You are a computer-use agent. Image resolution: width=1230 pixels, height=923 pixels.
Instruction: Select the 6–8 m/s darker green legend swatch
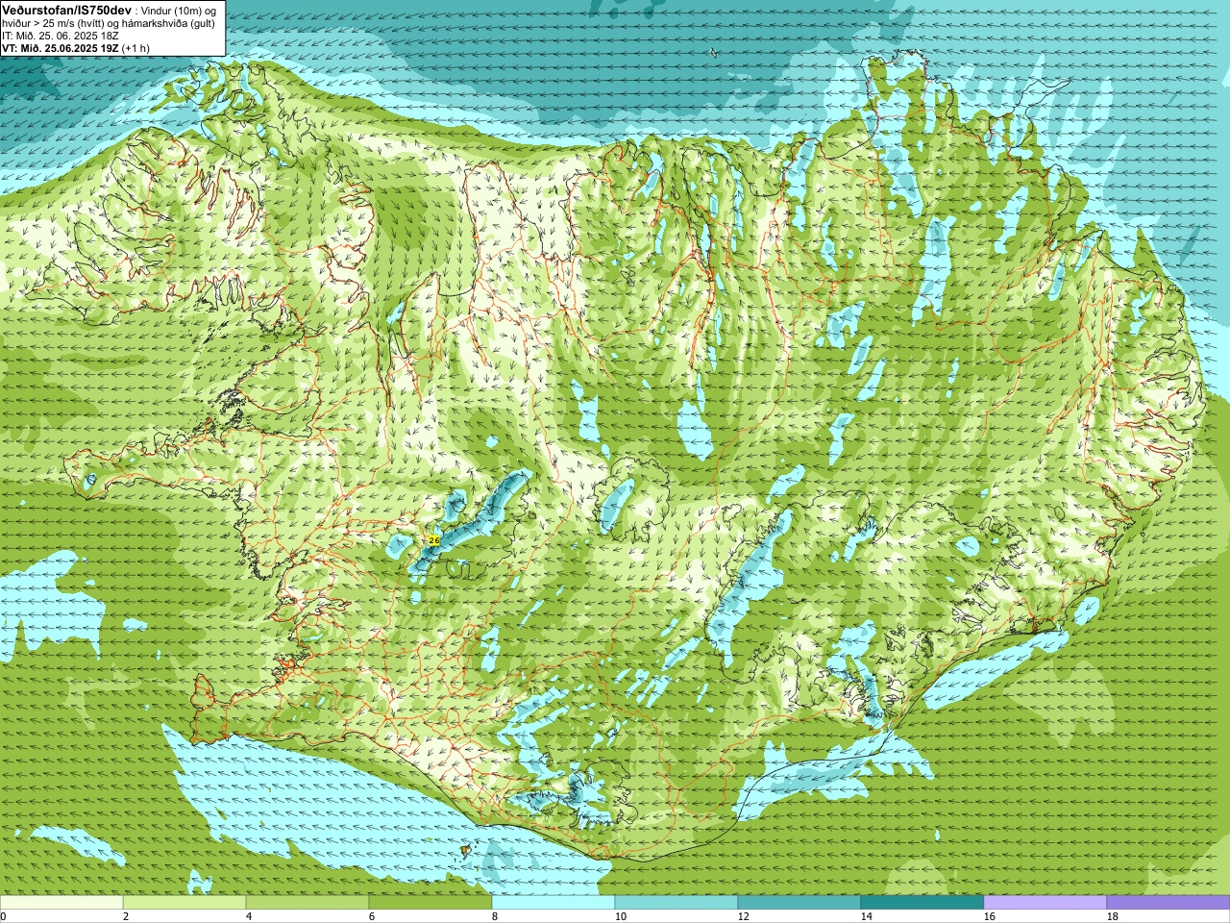[x=430, y=903]
